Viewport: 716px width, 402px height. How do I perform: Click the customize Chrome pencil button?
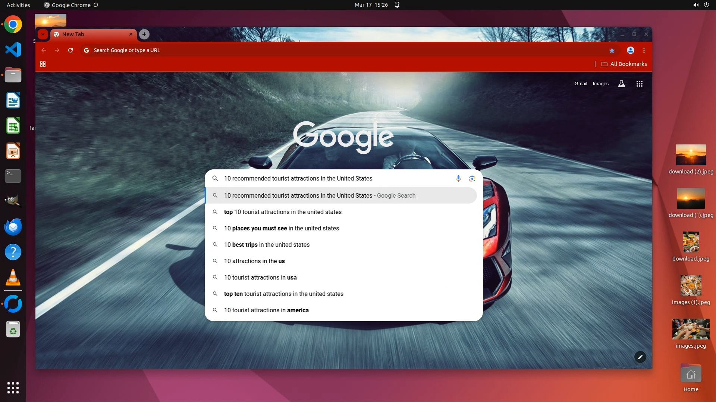pyautogui.click(x=640, y=357)
